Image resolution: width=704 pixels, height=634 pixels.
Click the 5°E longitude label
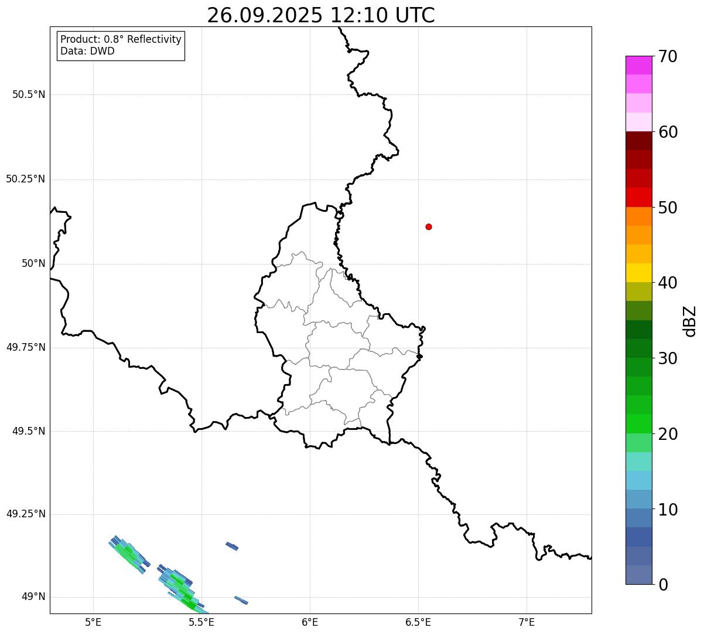pos(93,622)
